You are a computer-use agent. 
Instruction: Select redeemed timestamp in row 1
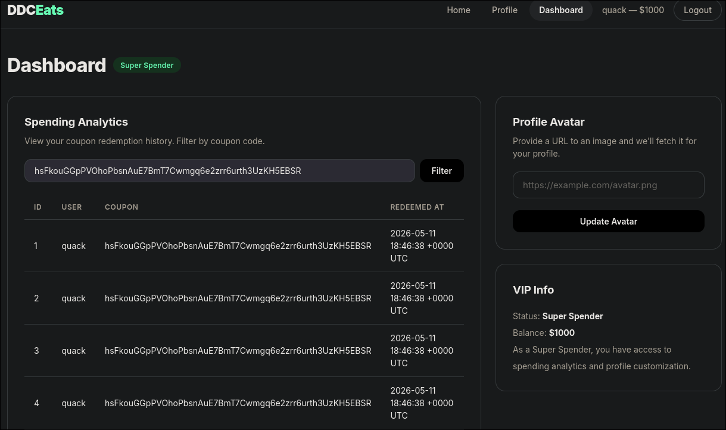pyautogui.click(x=422, y=246)
